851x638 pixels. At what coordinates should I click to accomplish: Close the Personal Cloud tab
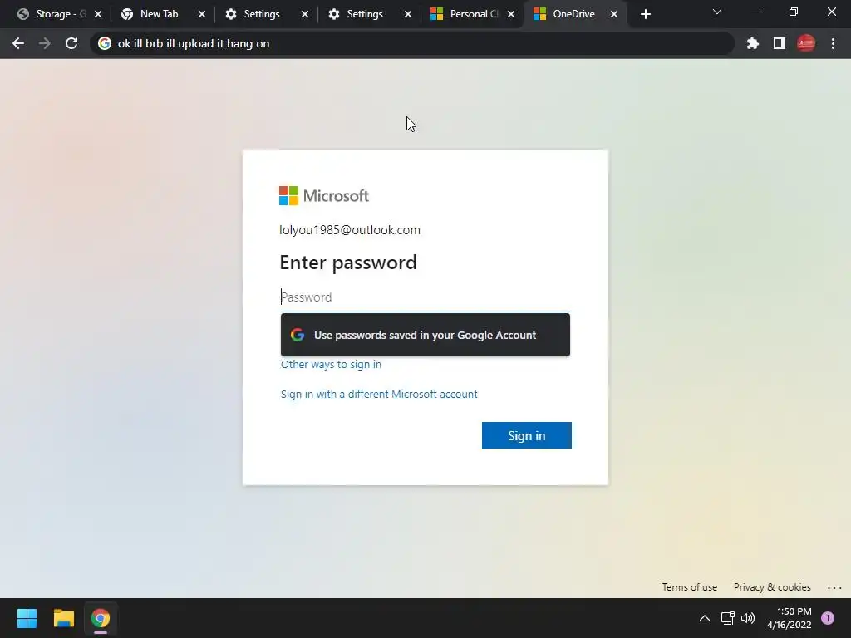(511, 14)
